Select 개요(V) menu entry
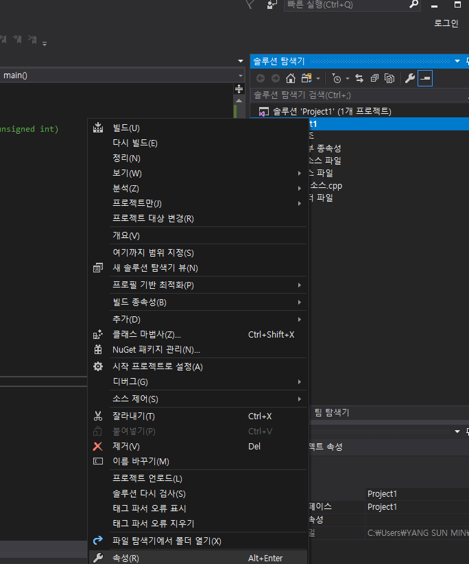 click(126, 235)
